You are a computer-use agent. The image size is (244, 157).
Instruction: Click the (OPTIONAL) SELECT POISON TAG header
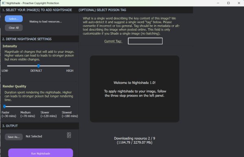(x=102, y=10)
